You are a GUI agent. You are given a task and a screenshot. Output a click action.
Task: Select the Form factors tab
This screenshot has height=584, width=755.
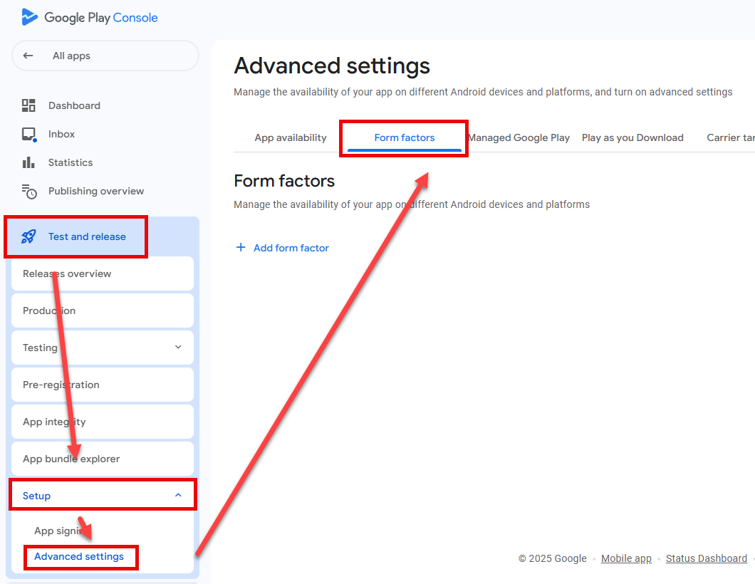(x=404, y=137)
